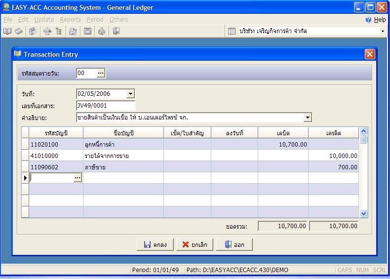Open the Update menu

(44, 20)
